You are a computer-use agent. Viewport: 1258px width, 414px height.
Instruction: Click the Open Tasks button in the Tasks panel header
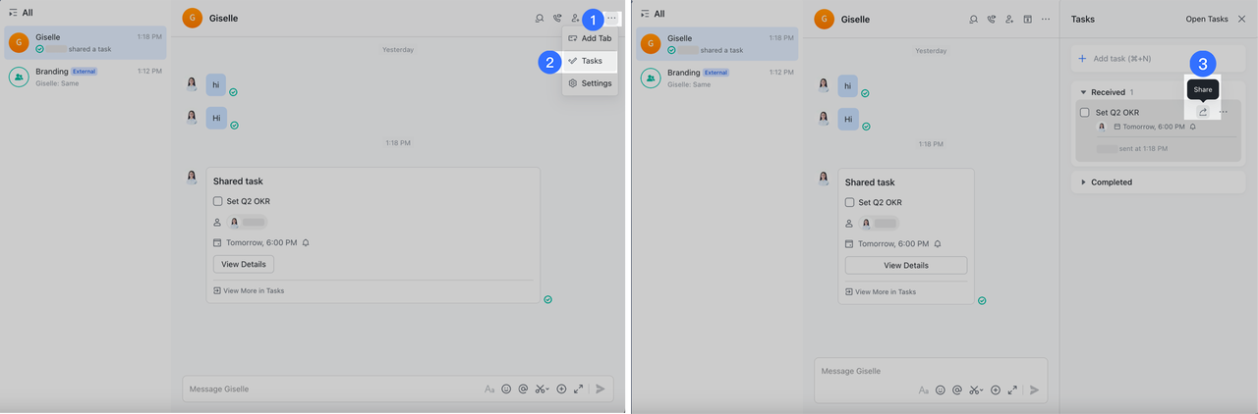click(1206, 19)
